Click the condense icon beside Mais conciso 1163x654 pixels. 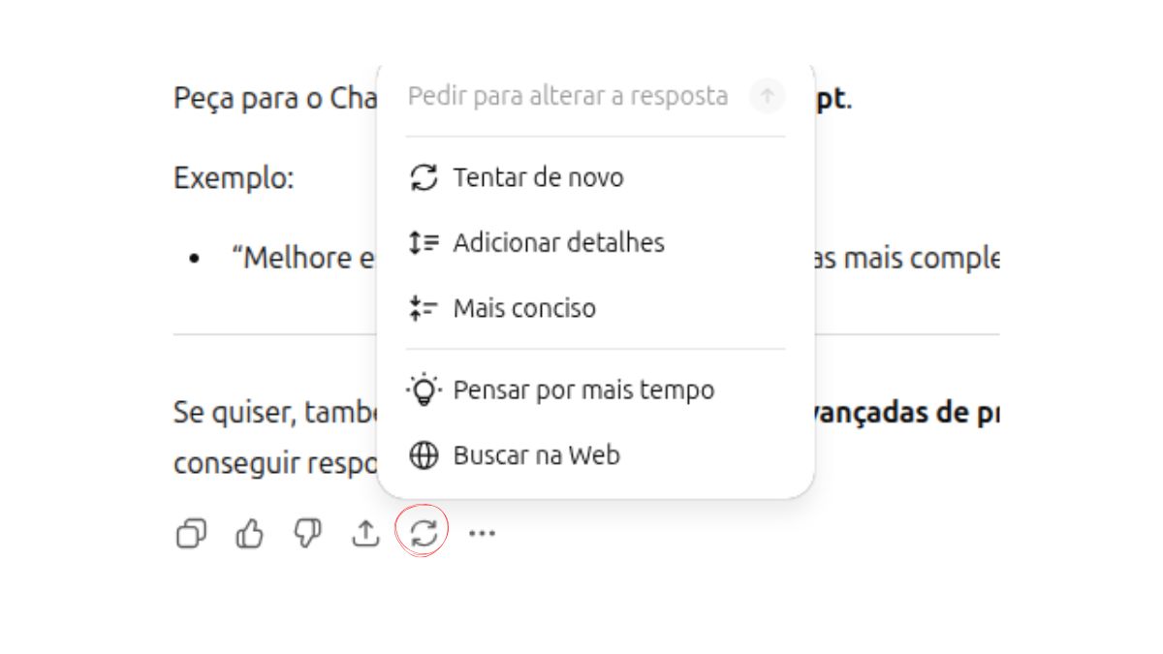click(424, 308)
